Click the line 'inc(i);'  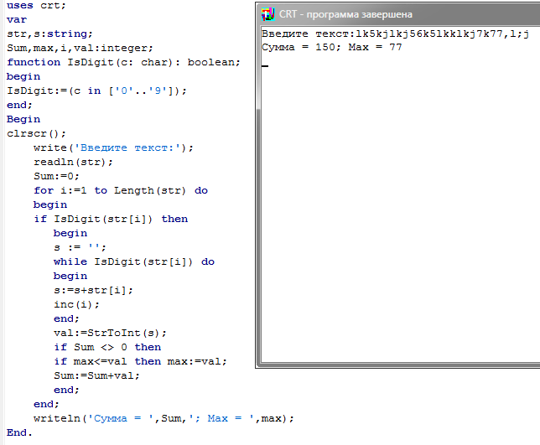[76, 304]
